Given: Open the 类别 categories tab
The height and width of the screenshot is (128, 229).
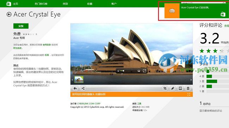Looking at the screenshot, I should (x=65, y=4).
